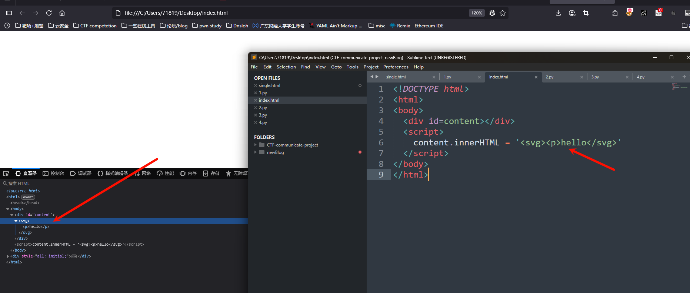Open the browser account icon
This screenshot has height=293, width=690.
point(572,13)
